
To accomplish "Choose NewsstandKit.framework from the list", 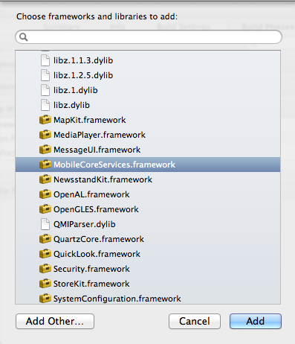I will (148, 179).
